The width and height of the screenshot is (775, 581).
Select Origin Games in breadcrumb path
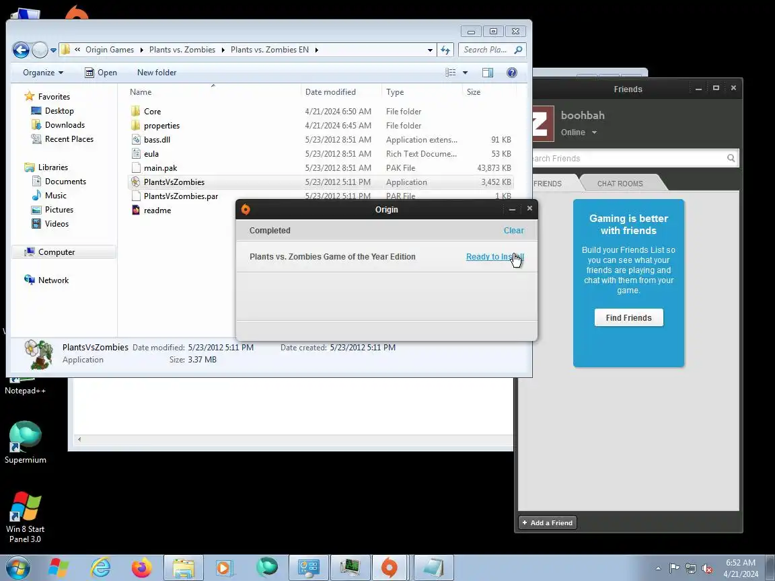(x=110, y=50)
